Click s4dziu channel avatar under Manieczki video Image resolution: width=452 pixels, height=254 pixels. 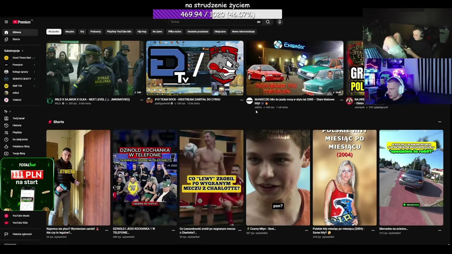point(249,101)
